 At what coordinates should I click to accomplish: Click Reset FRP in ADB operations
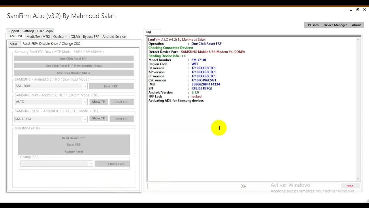[74, 144]
